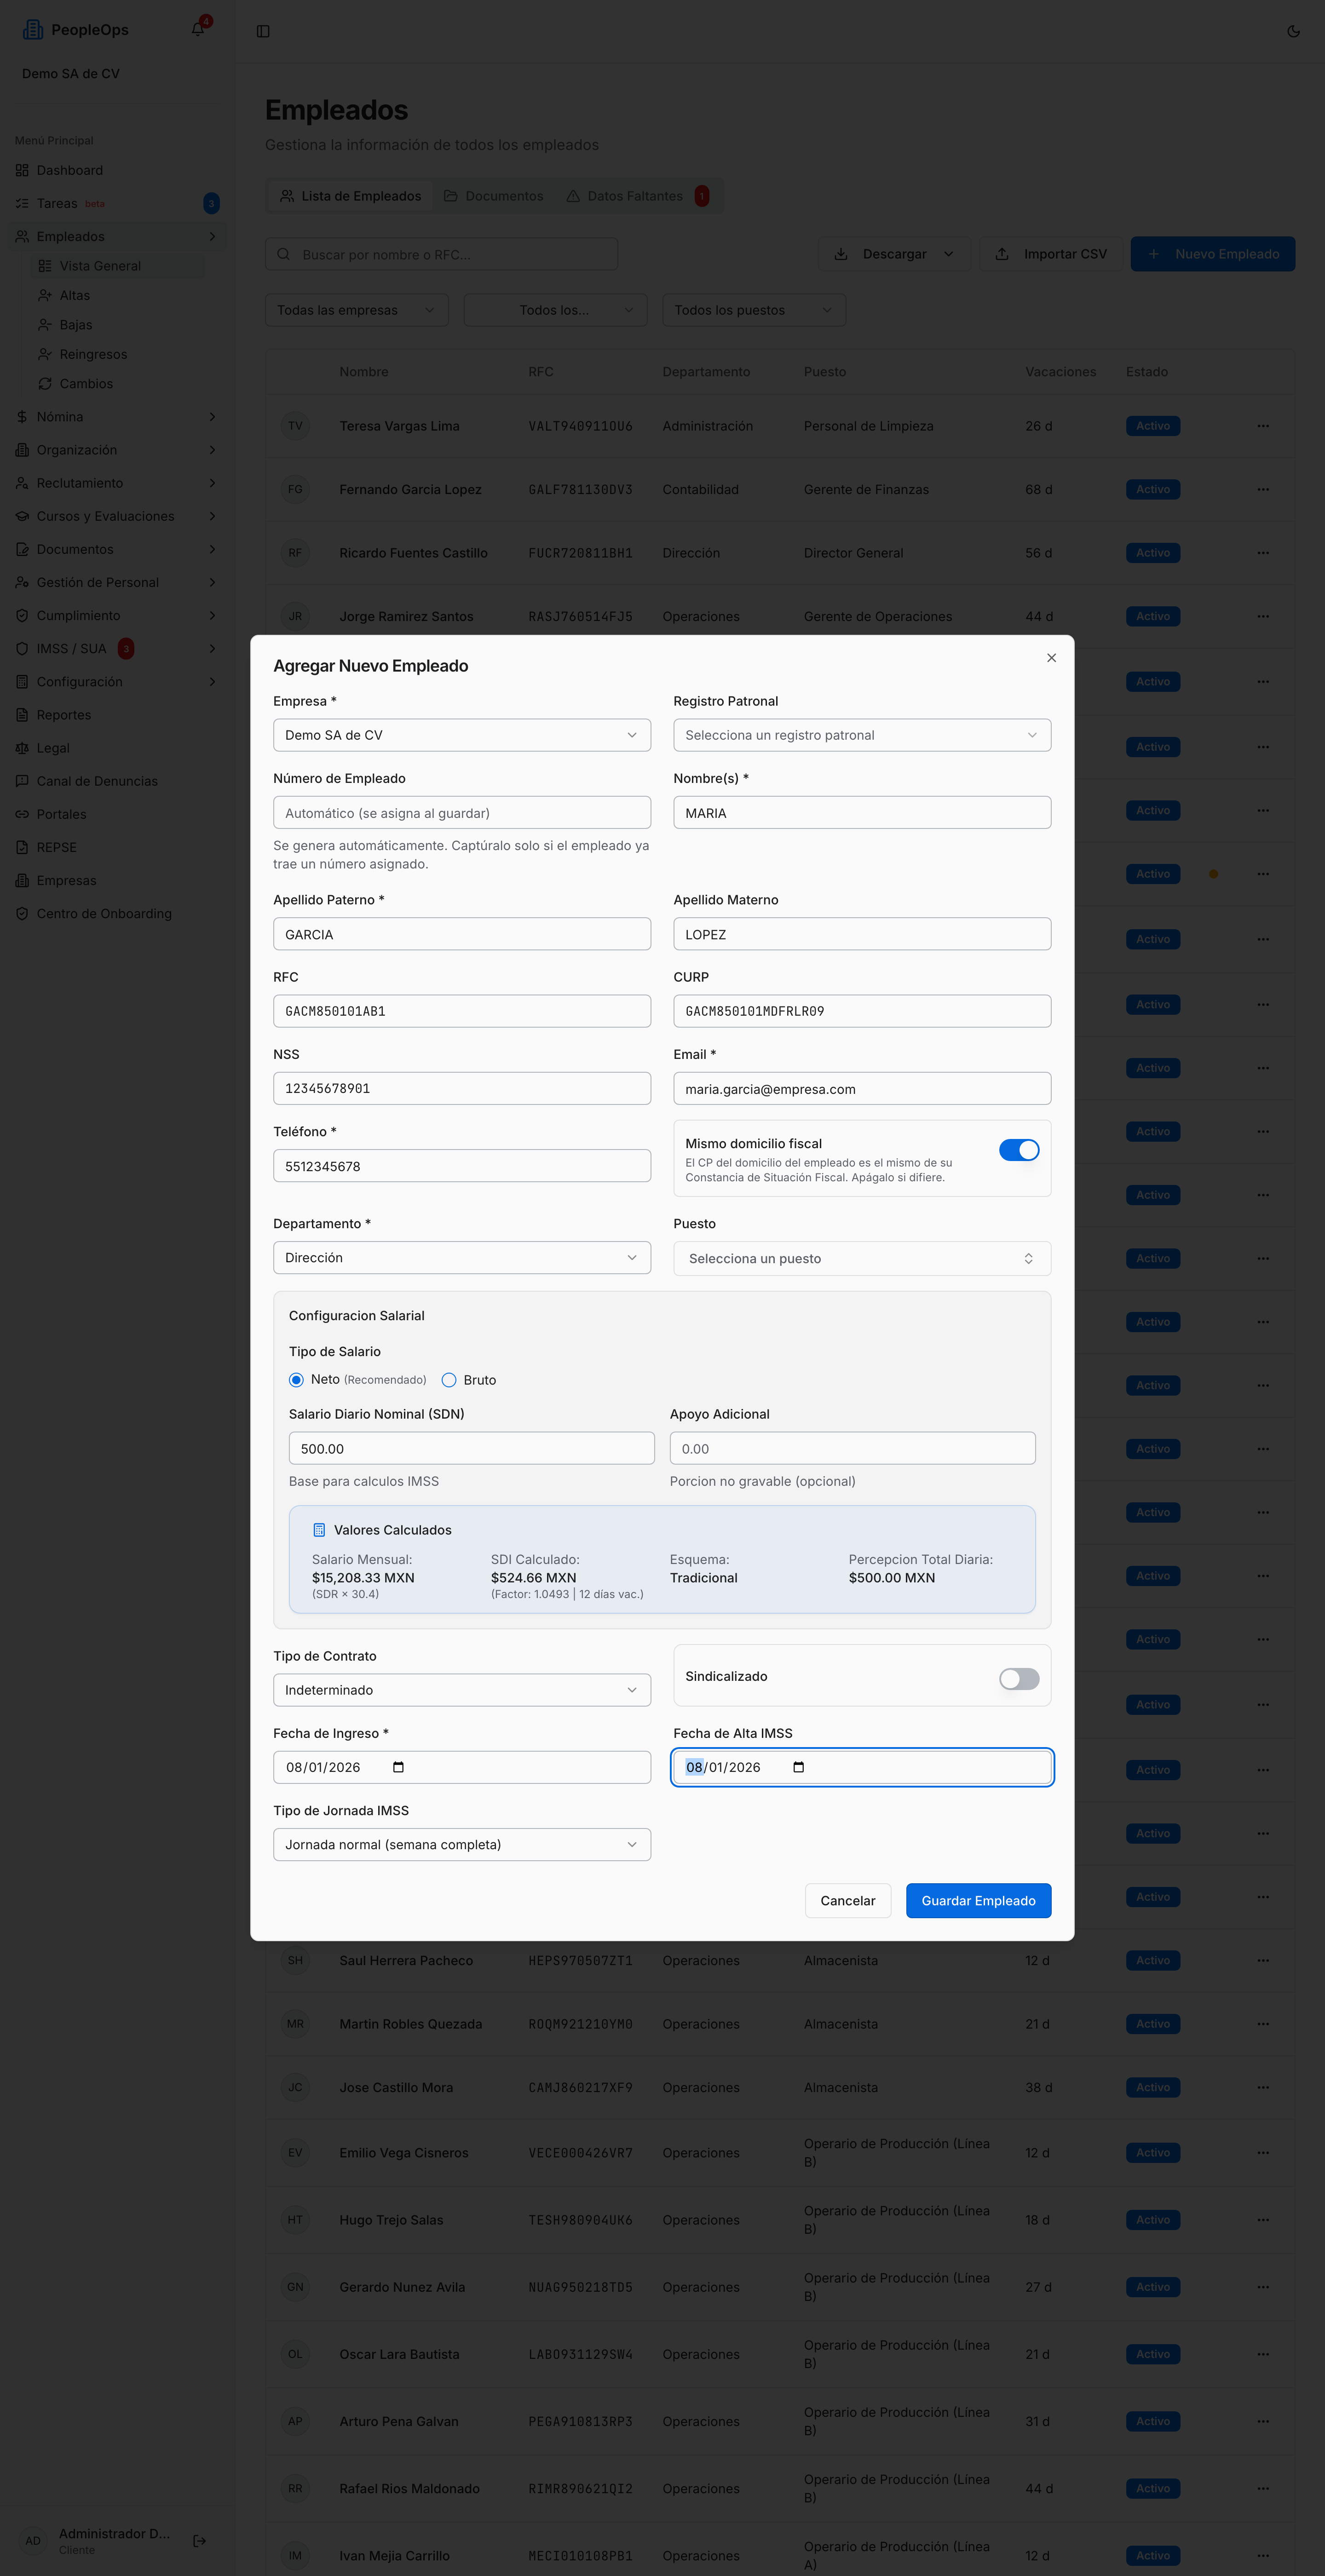Image resolution: width=1325 pixels, height=2576 pixels.
Task: Click Cancelar button
Action: tap(848, 1901)
